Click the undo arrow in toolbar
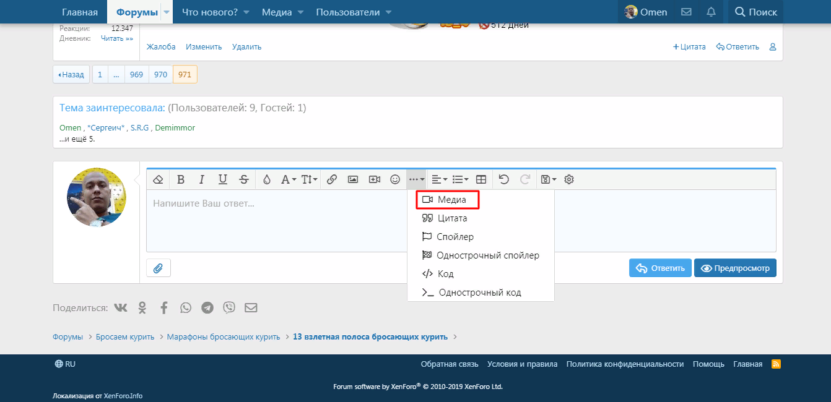831x402 pixels. pyautogui.click(x=504, y=179)
